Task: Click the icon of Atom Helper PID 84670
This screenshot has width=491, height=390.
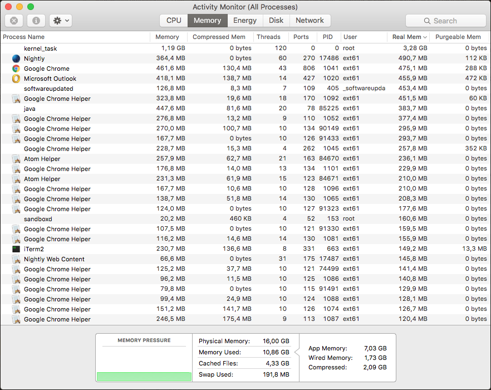Action: [16, 159]
